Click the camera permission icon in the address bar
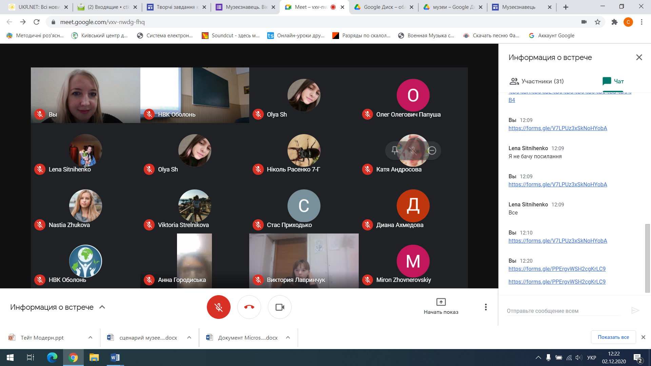651x366 pixels. click(584, 22)
